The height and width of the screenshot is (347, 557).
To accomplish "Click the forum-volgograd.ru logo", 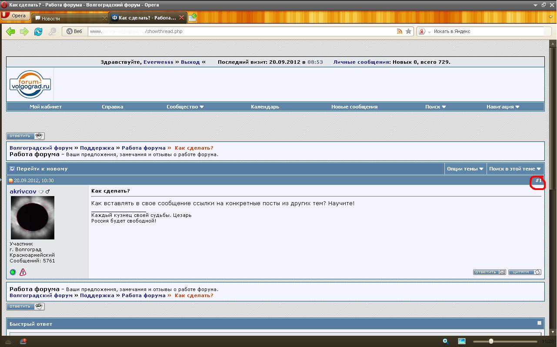I will (x=30, y=84).
